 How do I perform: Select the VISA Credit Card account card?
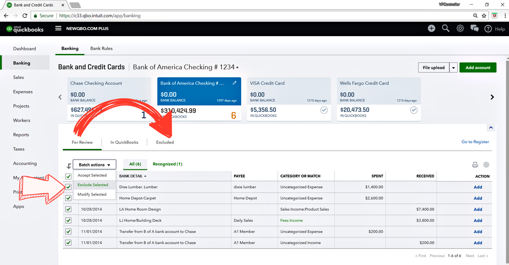tap(289, 99)
